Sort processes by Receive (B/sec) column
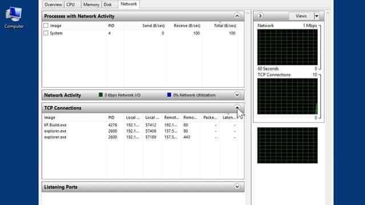Viewport: 365px width, 205px height. click(187, 26)
